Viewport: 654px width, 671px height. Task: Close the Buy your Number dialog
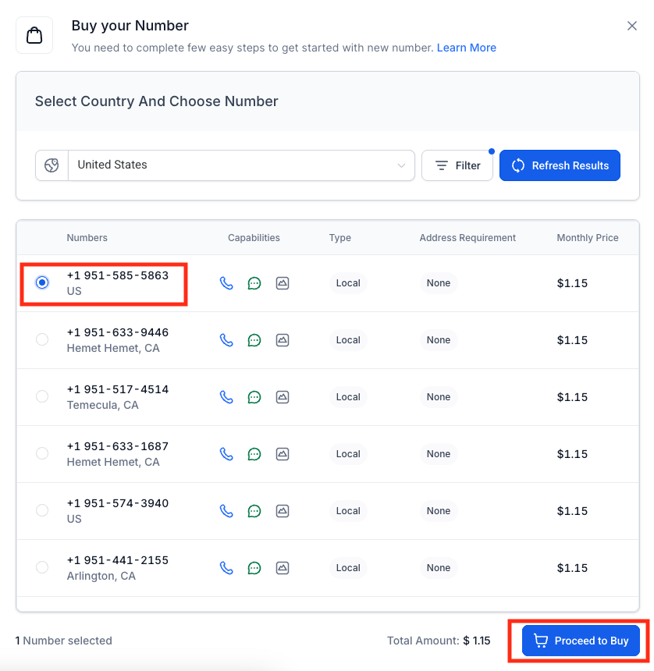632,26
